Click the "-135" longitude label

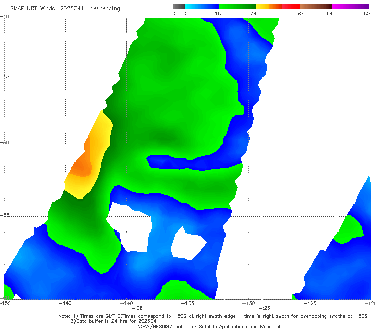tap(188, 303)
